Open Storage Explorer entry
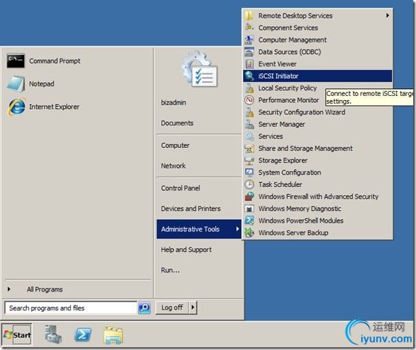 point(318,160)
